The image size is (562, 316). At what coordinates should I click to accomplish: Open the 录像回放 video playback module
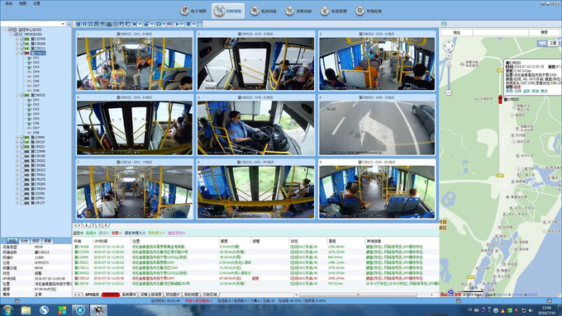pos(298,11)
